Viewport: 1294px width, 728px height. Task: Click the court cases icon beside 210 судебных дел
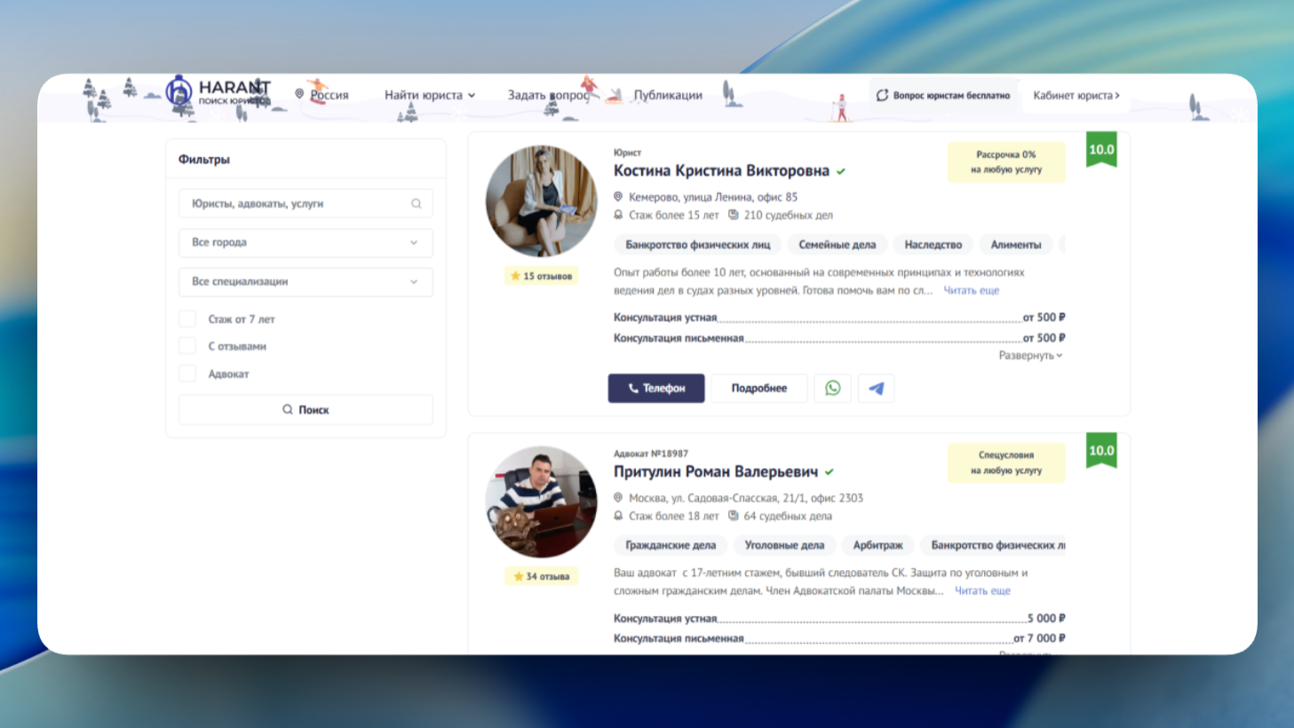734,215
